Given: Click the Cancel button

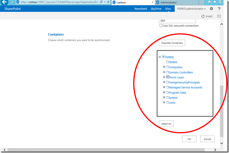Looking at the screenshot, I should (x=207, y=139).
